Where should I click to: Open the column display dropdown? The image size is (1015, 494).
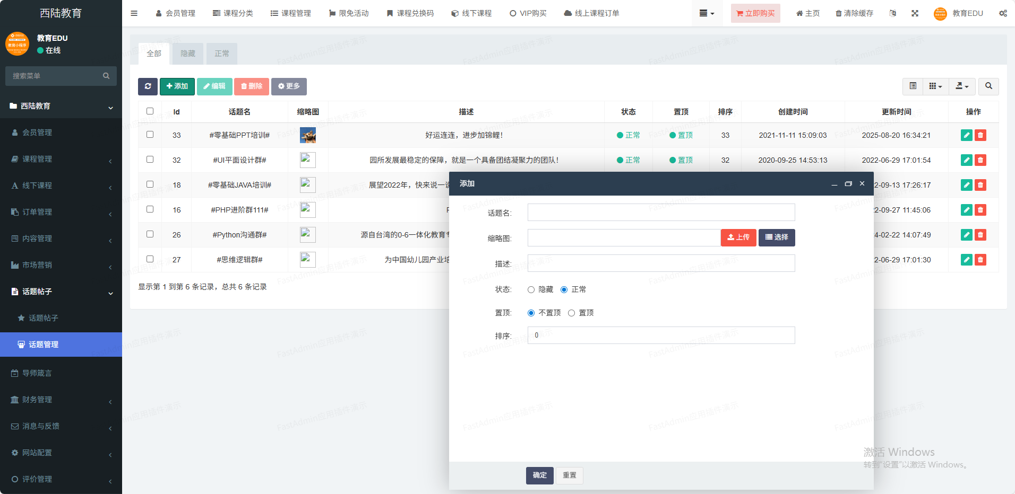tap(935, 86)
